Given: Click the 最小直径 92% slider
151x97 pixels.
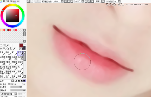Looking at the screenshot, I should pos(17,87).
